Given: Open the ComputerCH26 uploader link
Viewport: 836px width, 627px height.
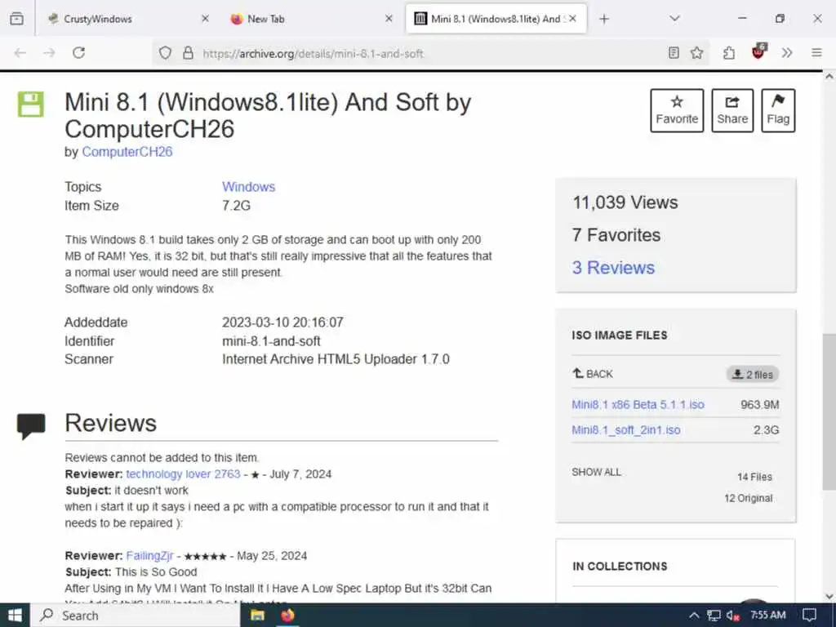Looking at the screenshot, I should point(127,151).
